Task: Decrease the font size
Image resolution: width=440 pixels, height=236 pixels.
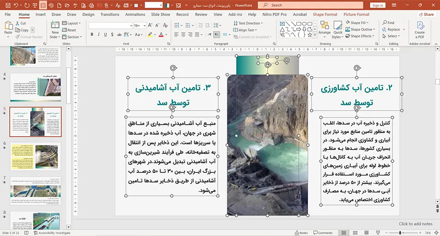Action: point(157,26)
